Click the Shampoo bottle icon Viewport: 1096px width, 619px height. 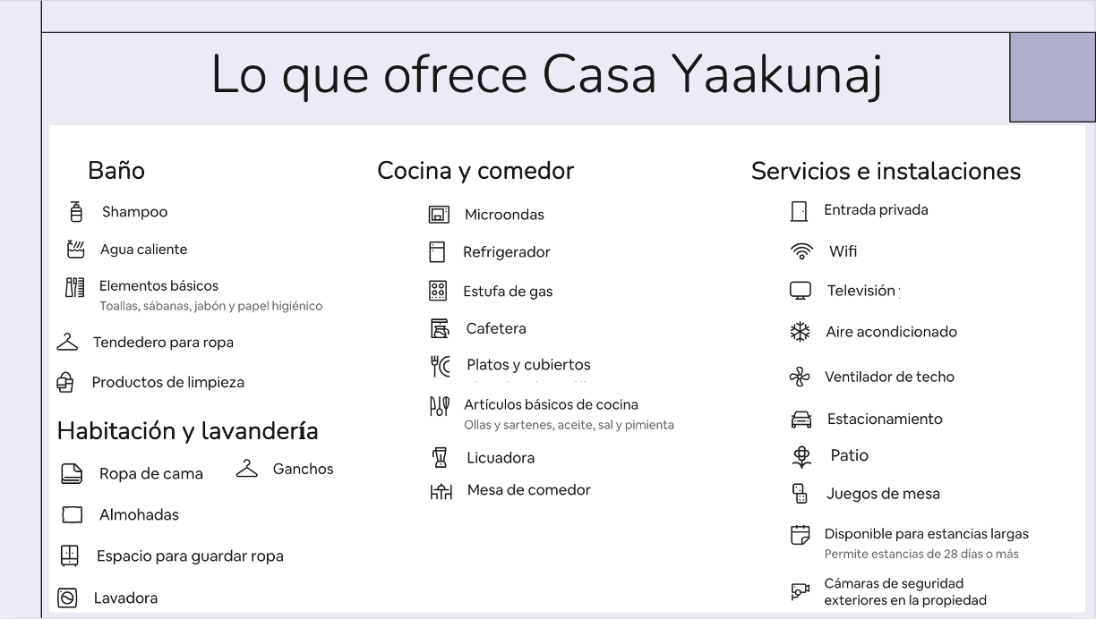coord(76,212)
